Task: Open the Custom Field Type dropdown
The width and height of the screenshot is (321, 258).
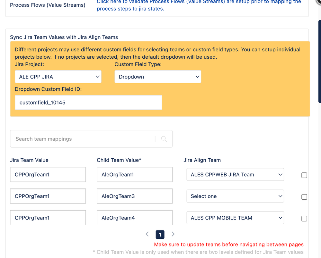Action: [x=158, y=77]
